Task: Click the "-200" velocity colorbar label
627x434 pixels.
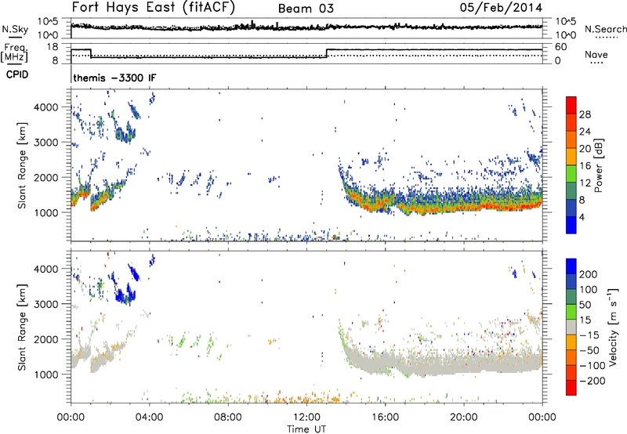Action: pyautogui.click(x=593, y=381)
